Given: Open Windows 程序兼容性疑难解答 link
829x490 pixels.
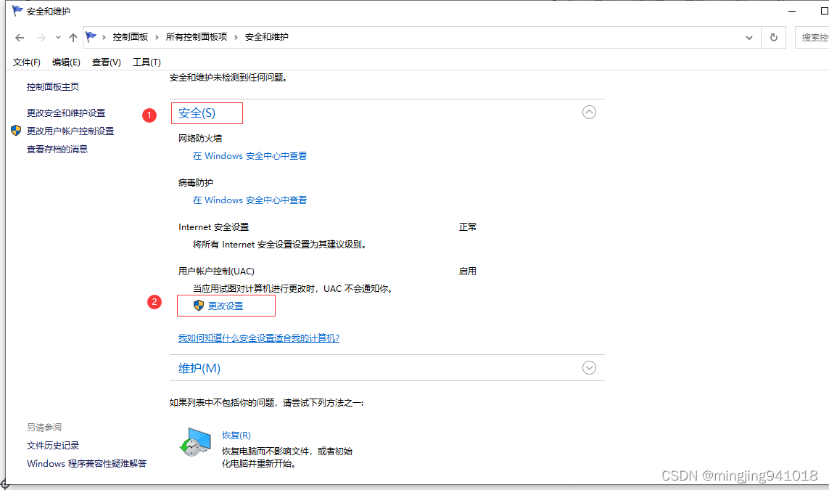Looking at the screenshot, I should 87,464.
